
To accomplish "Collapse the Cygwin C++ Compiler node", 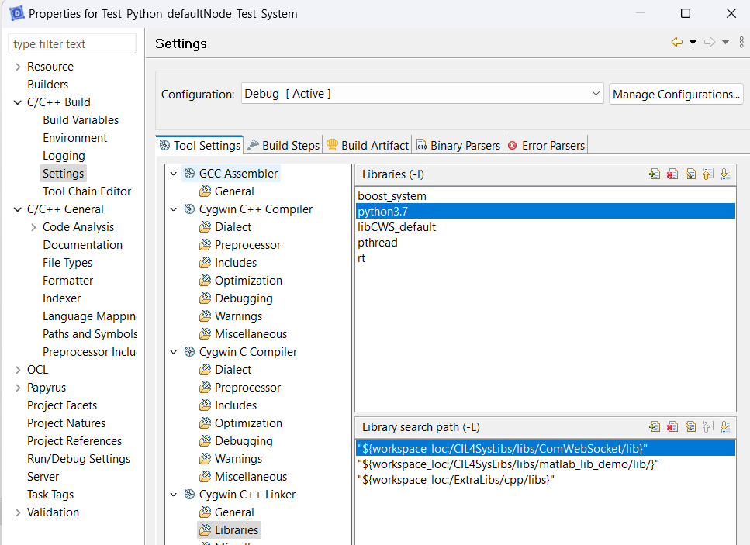I will [x=174, y=209].
